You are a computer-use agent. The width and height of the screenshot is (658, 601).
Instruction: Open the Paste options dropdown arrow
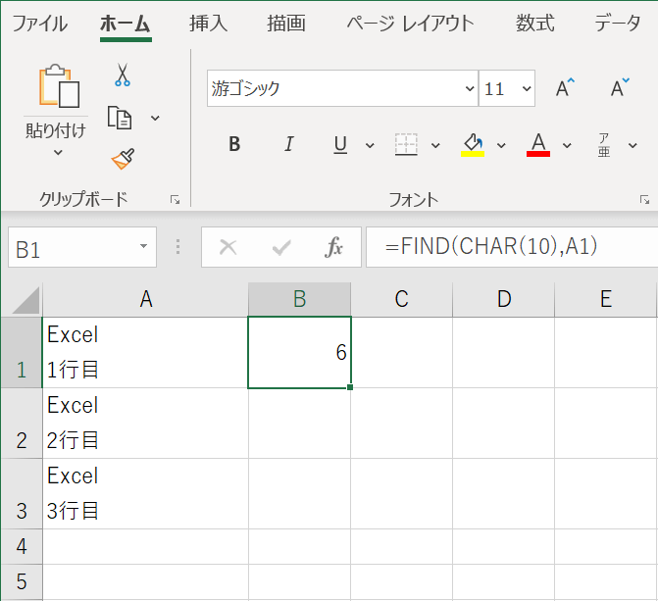tap(58, 152)
